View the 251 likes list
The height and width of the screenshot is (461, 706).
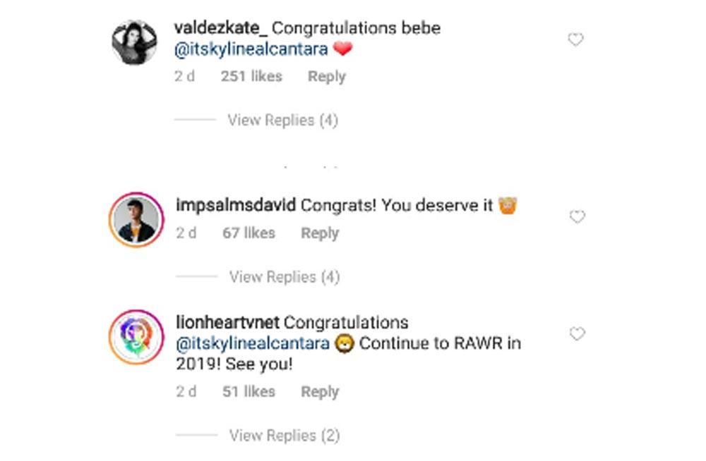coord(251,77)
